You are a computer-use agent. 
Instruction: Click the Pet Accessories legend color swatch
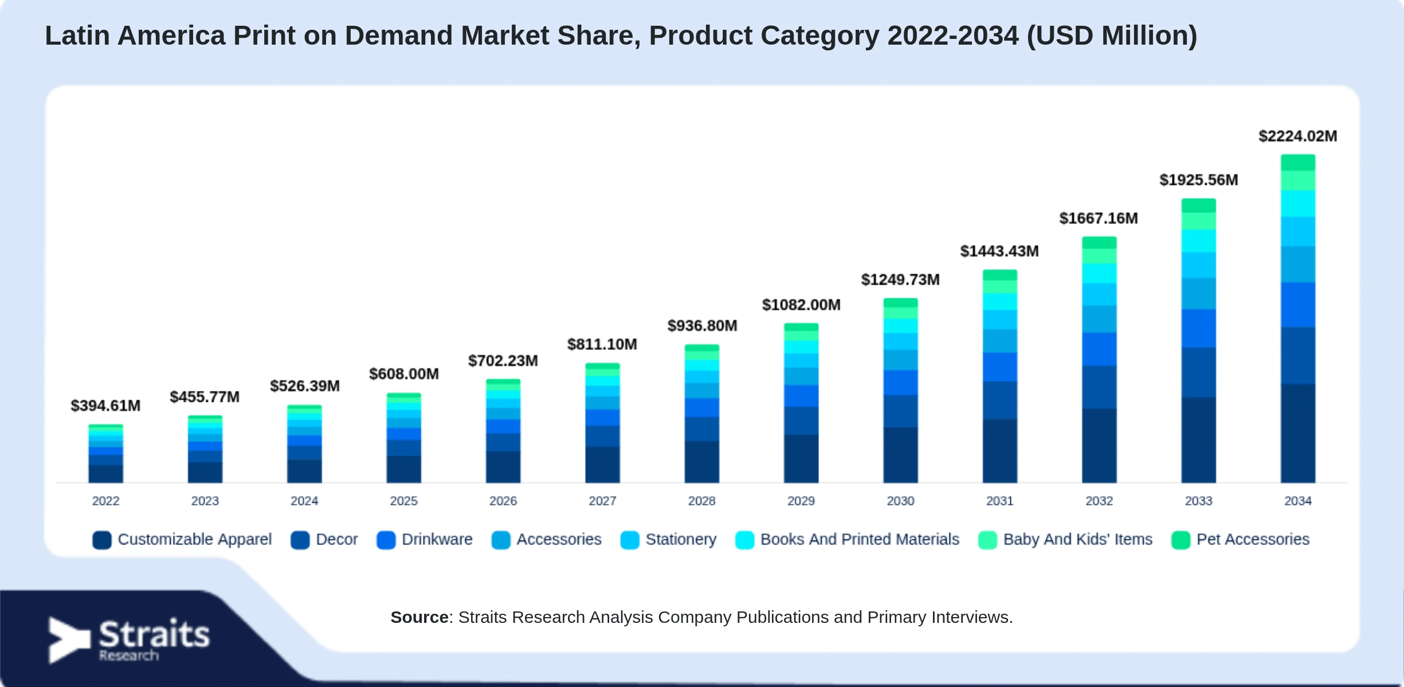pos(1181,540)
